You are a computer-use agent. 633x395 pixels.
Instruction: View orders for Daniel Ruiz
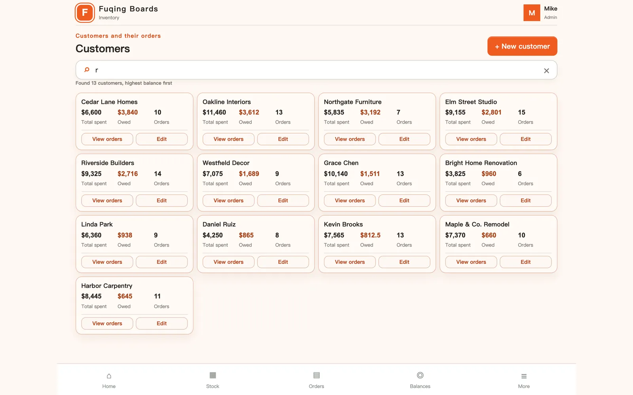228,262
